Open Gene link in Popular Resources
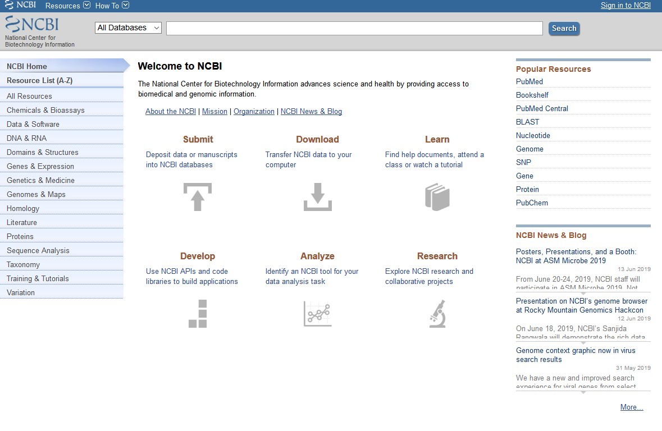The width and height of the screenshot is (662, 431). pos(524,176)
